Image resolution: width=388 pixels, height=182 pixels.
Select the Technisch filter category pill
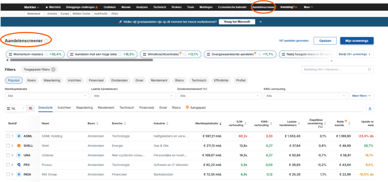tap(199, 81)
